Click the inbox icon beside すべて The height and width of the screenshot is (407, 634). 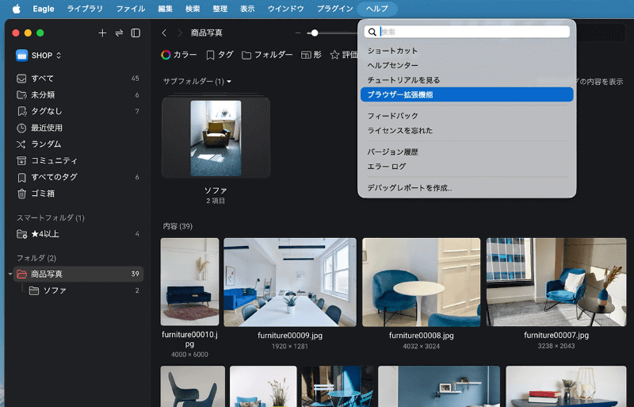(21, 79)
